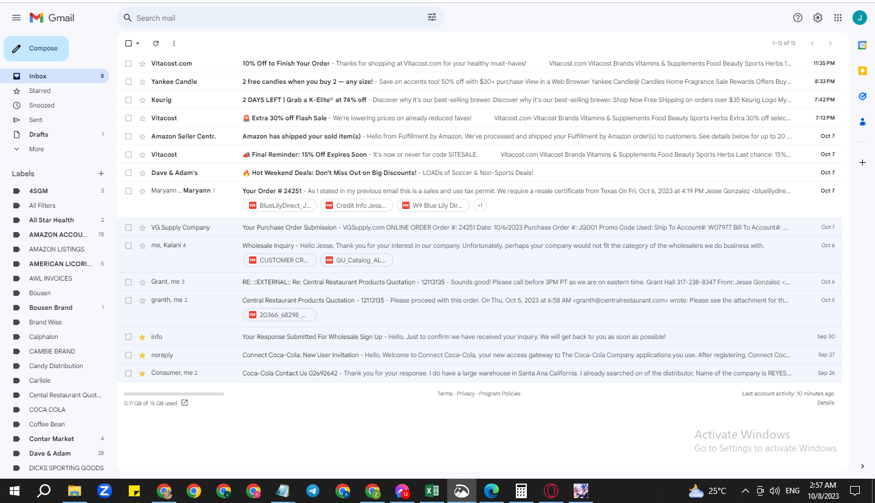Open Gmail settings gear

tap(818, 18)
